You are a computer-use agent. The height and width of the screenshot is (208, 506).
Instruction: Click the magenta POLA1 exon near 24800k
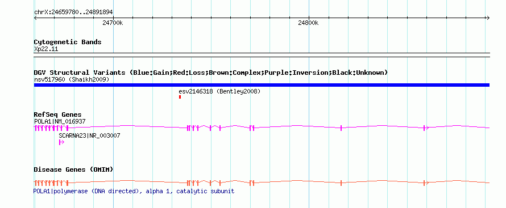pyautogui.click(x=341, y=128)
